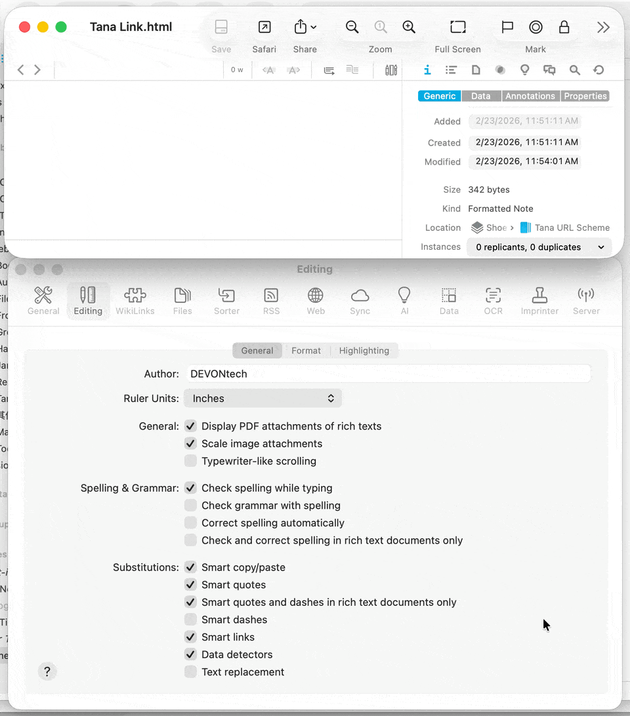
Task: Click into the Author text field
Action: coord(388,374)
